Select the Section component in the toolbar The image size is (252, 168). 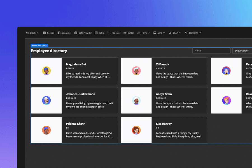tap(48, 33)
